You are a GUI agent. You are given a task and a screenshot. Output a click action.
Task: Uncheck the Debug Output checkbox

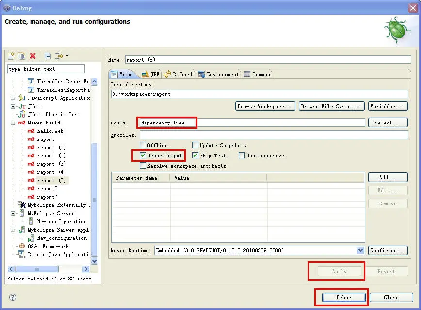click(143, 155)
